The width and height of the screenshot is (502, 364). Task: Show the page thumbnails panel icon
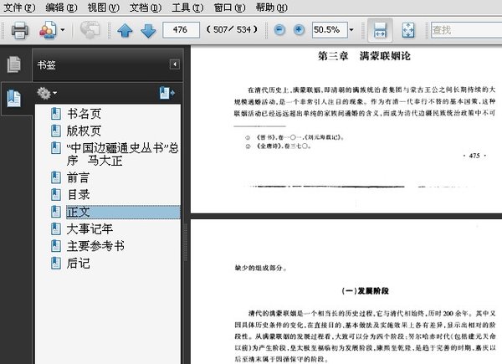(x=14, y=64)
